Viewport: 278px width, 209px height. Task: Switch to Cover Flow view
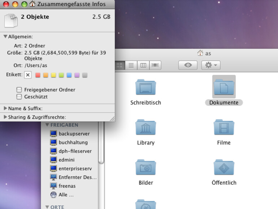tap(155, 65)
